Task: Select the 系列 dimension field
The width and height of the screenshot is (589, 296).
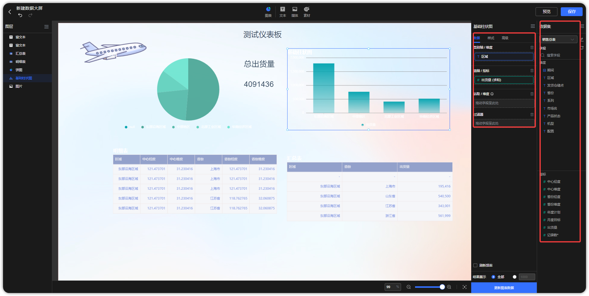Action: pyautogui.click(x=550, y=100)
